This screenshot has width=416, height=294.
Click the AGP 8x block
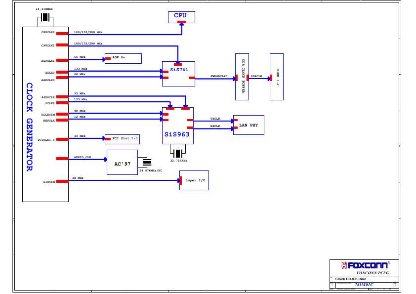tap(123, 58)
